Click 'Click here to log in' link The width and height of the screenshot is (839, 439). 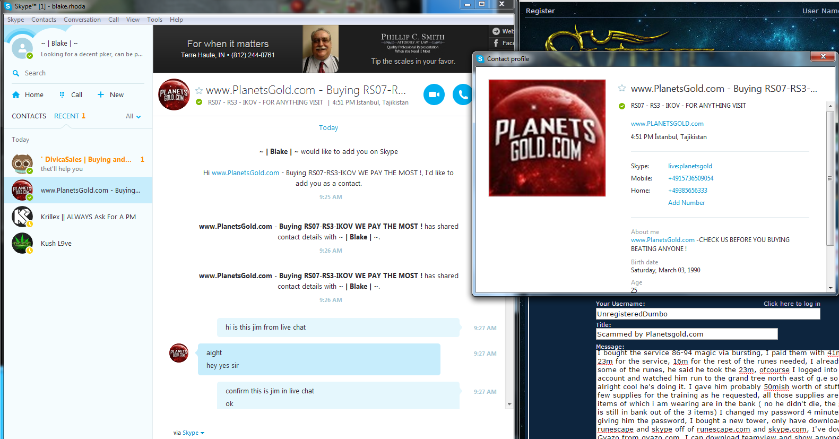[792, 304]
